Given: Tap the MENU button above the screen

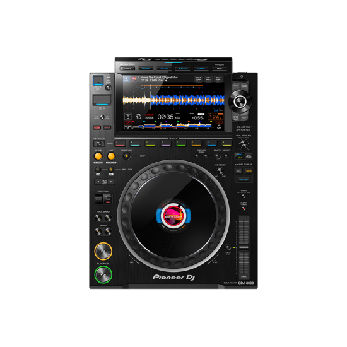Looking at the screenshot, I should point(220,69).
